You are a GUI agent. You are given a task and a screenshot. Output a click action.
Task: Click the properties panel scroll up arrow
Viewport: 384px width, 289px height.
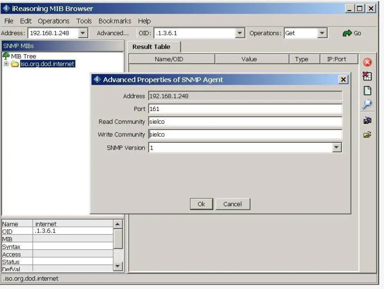point(118,224)
